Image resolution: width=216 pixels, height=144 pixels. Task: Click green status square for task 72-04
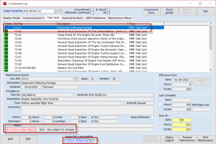point(6,46)
